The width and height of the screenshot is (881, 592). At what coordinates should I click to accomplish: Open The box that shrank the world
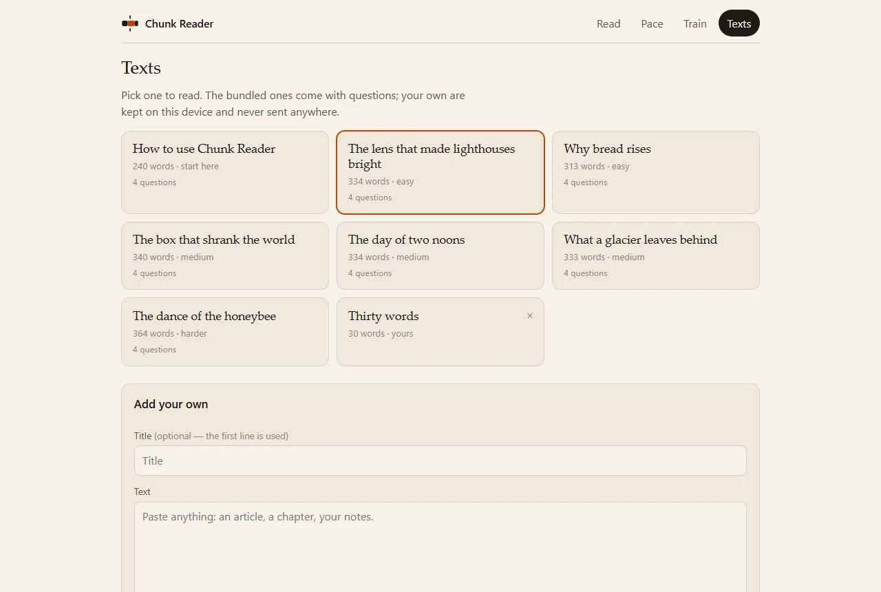pyautogui.click(x=225, y=255)
